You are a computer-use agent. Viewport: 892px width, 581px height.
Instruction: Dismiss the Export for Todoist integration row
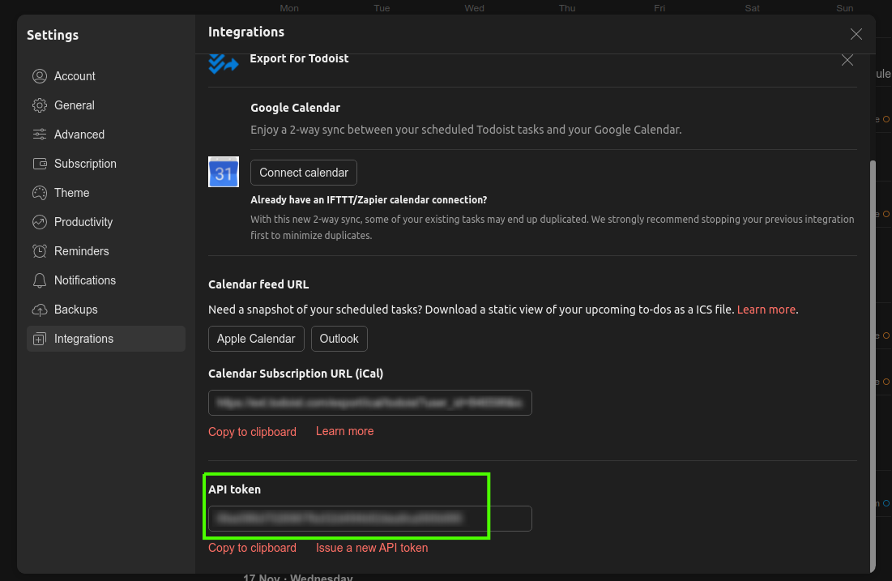(847, 60)
